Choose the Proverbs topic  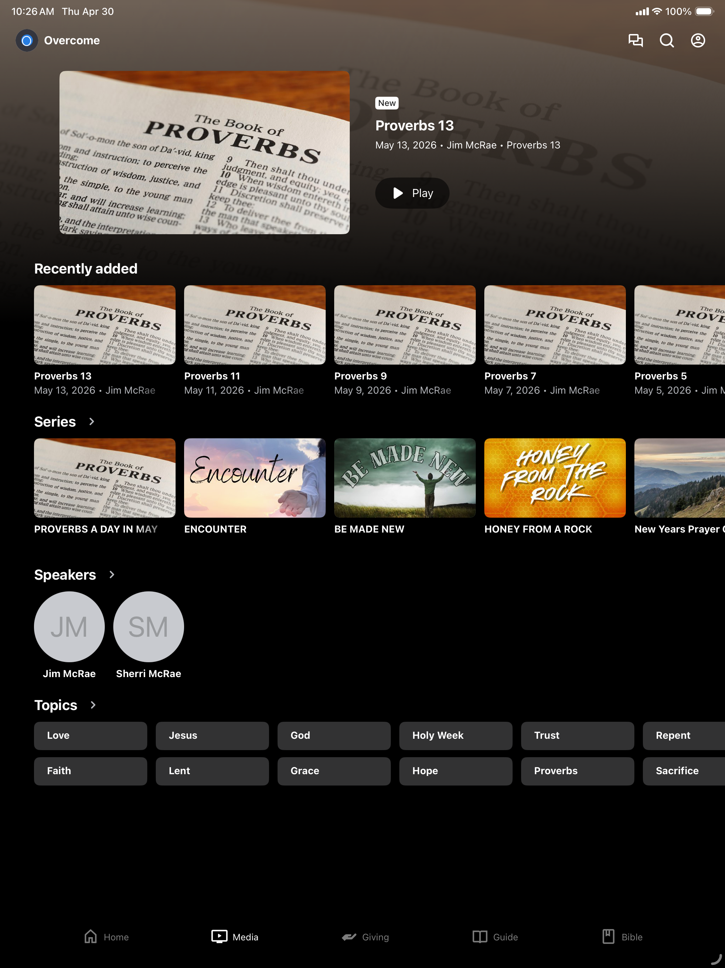click(578, 771)
